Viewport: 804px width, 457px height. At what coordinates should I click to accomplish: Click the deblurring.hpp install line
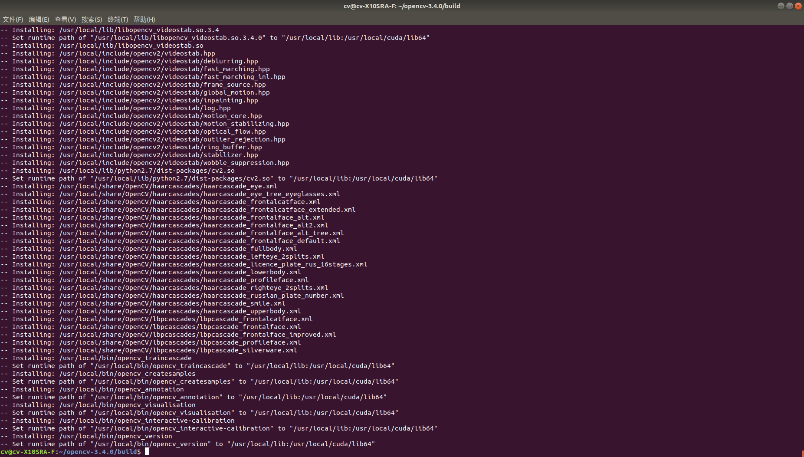pyautogui.click(x=129, y=61)
